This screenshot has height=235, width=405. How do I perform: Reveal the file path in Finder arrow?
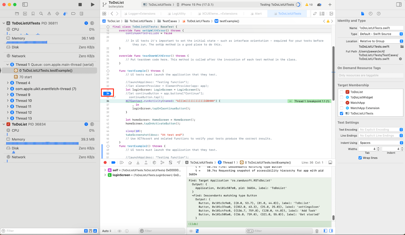pyautogui.click(x=400, y=59)
